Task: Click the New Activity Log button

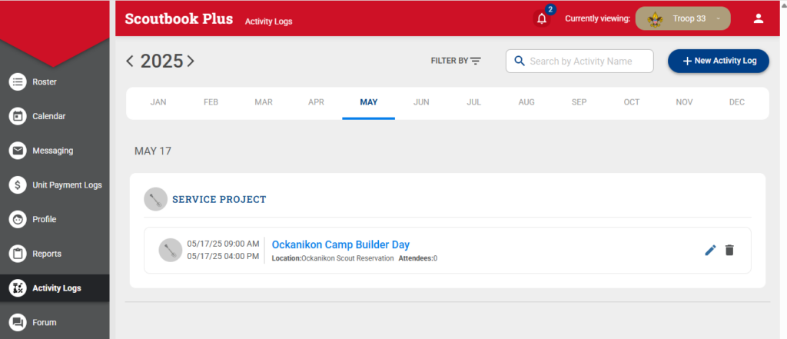Action: pyautogui.click(x=718, y=61)
